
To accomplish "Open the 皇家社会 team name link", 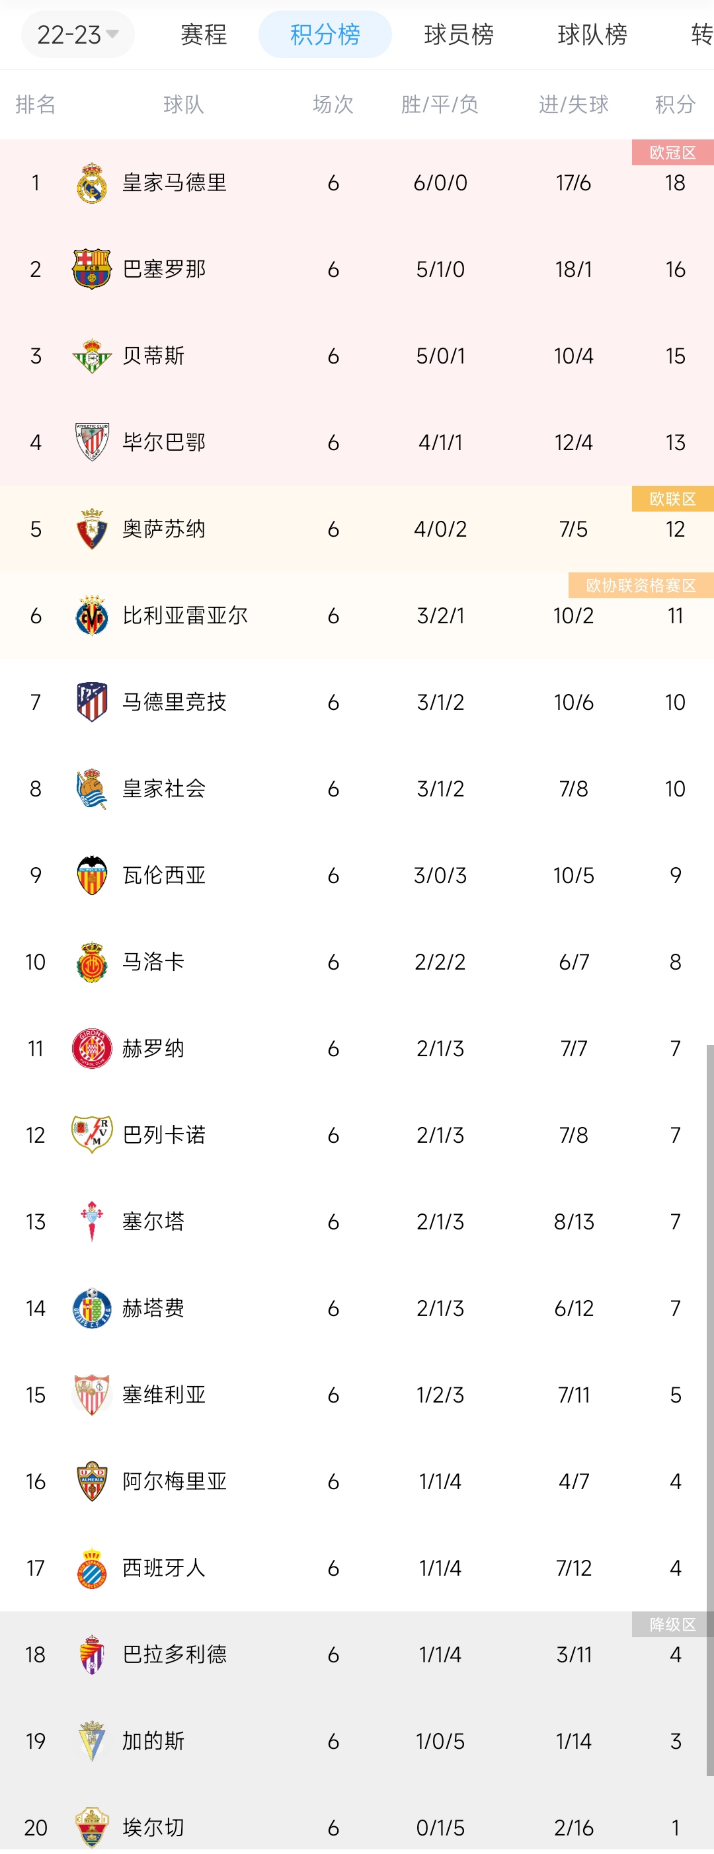I will [164, 789].
